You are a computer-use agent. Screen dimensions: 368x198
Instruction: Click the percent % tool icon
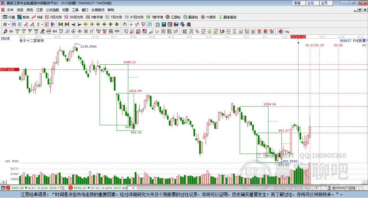(x=197, y=31)
